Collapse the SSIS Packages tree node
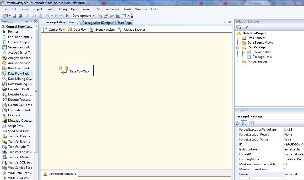 click(238, 48)
